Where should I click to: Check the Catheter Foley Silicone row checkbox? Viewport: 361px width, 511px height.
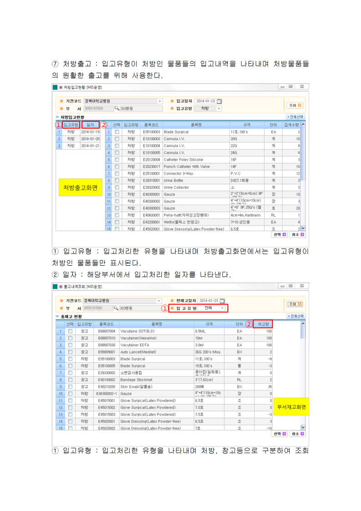117,160
